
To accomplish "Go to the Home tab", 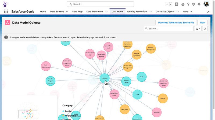I will pyautogui.click(x=43, y=11).
